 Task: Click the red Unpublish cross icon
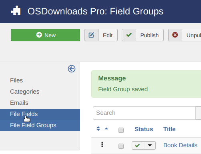175,35
